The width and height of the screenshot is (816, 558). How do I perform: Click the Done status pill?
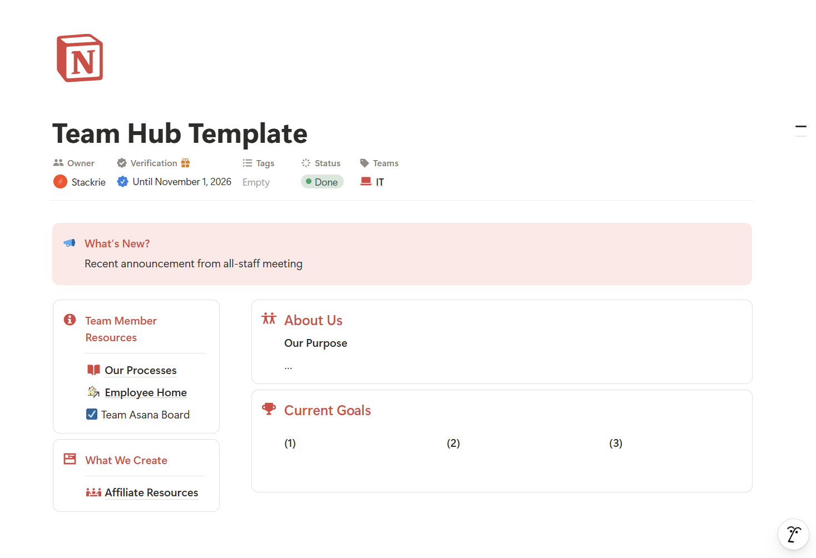[322, 181]
